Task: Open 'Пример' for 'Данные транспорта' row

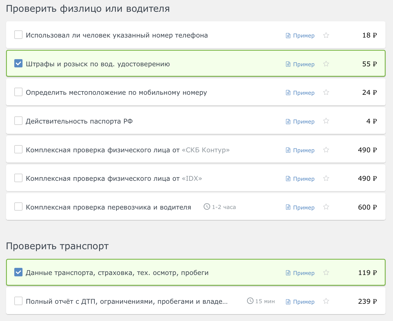Action: (300, 273)
